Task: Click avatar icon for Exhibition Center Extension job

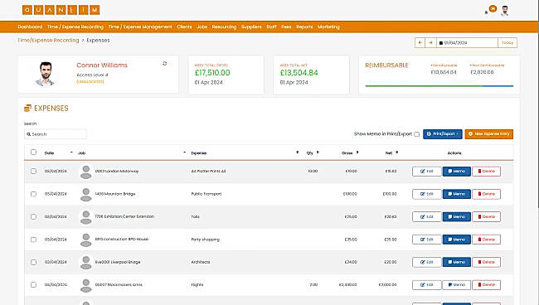Action: 85,216
